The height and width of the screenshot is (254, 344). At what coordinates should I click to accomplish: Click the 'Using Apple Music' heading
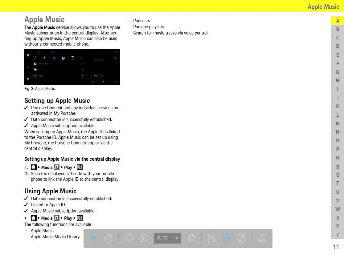[x=50, y=191]
